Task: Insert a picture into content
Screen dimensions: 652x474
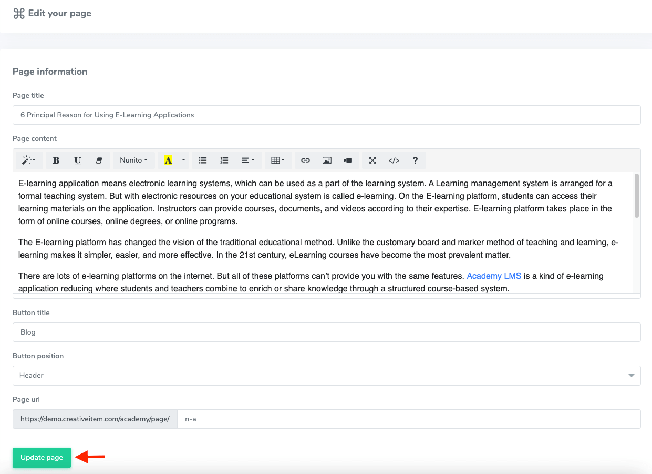Action: (327, 160)
